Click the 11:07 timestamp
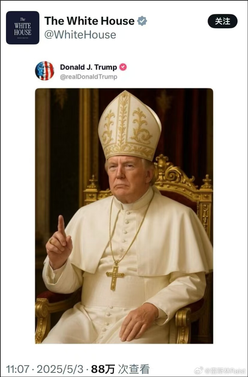The image size is (248, 377). (18, 369)
